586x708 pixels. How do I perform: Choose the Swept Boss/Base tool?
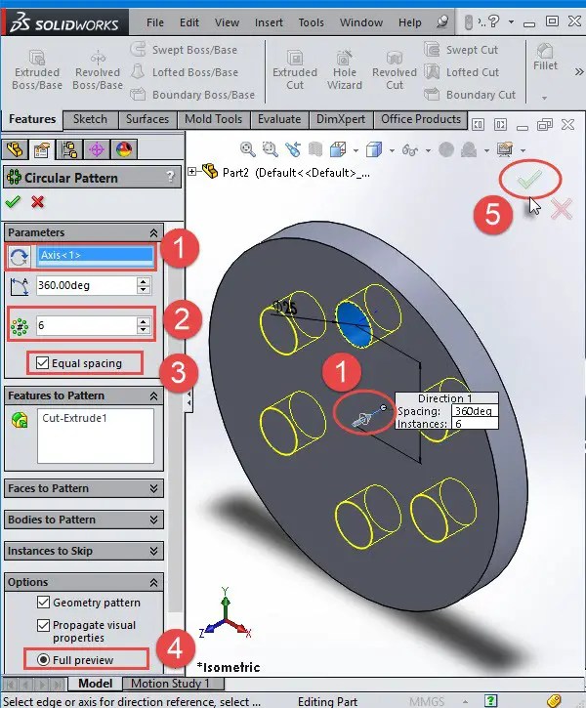coord(184,50)
